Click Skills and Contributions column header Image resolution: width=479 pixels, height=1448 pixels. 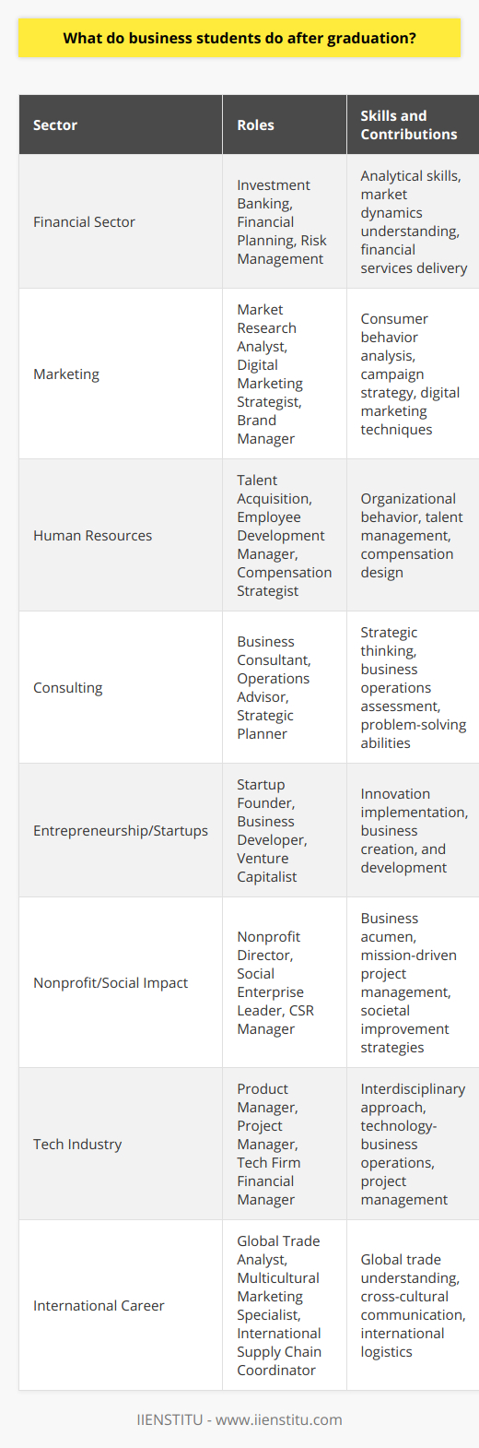pyautogui.click(x=412, y=125)
